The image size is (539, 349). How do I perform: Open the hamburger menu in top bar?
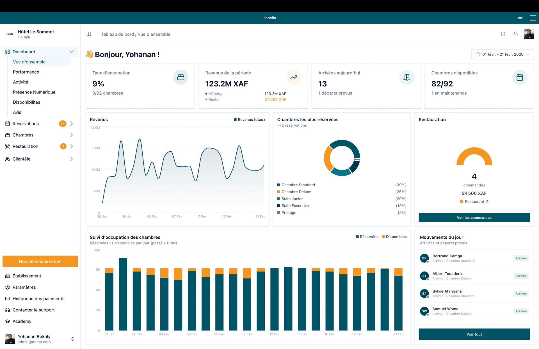tap(533, 18)
